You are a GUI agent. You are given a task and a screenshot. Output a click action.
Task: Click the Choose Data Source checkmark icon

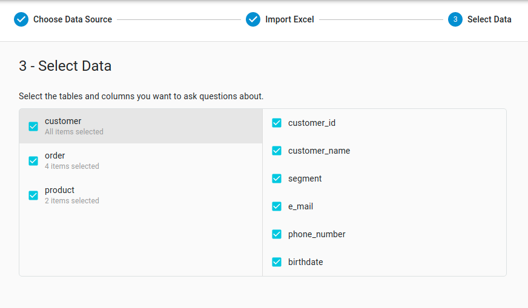point(21,19)
